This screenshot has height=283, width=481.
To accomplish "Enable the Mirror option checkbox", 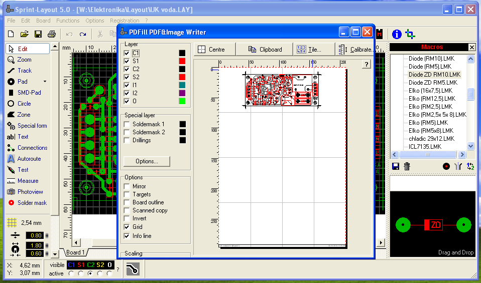I will click(x=127, y=186).
